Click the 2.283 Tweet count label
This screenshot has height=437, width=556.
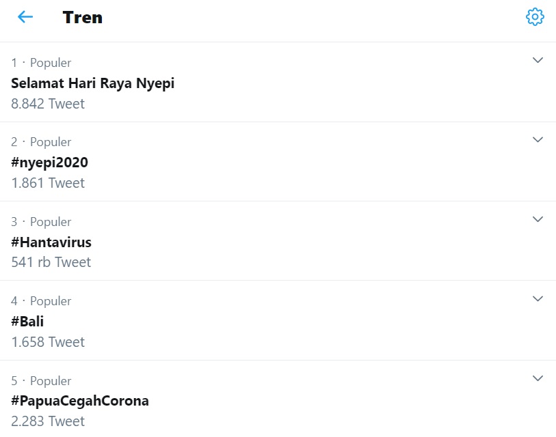48,421
